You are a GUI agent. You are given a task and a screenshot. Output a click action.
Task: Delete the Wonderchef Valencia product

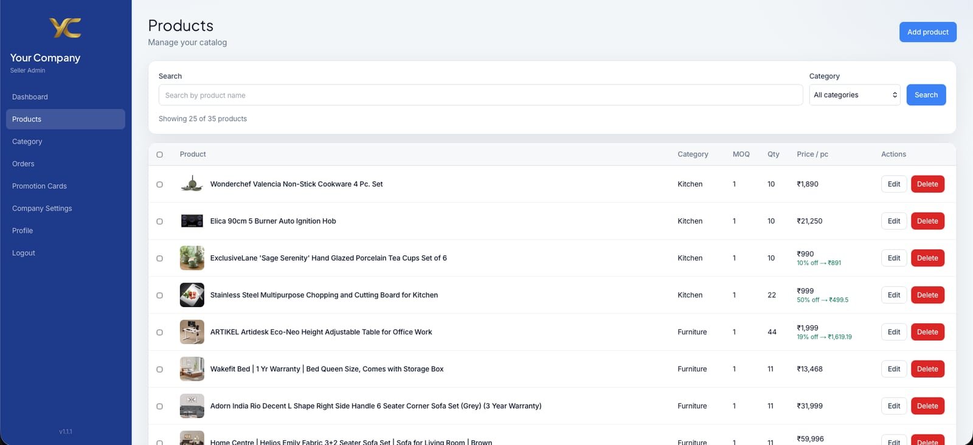pyautogui.click(x=927, y=184)
